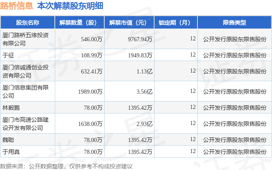
Task: Click shareholder 厦门信息集团有限公司
Action: tap(26, 92)
